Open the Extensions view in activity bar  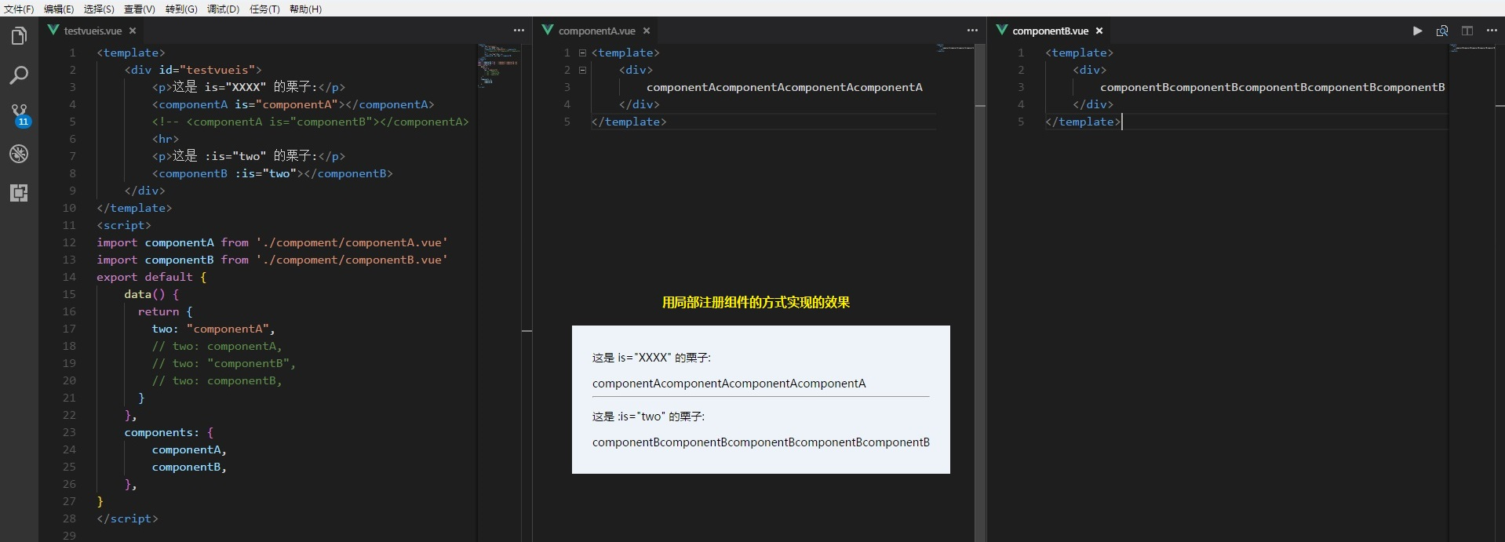(19, 193)
